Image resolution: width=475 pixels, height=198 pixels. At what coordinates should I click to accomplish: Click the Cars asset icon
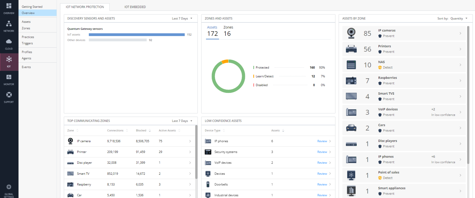click(x=351, y=128)
